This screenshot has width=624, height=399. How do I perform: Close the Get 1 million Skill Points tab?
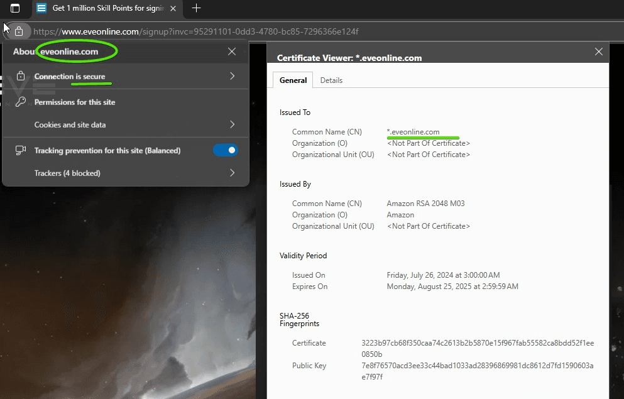[x=173, y=8]
